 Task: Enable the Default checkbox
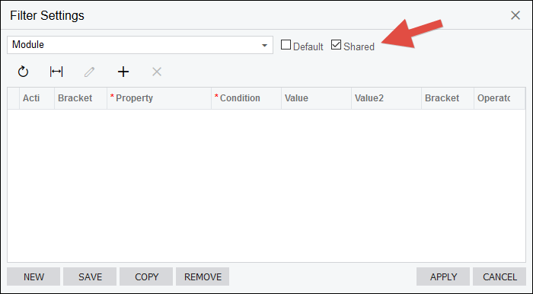click(286, 45)
